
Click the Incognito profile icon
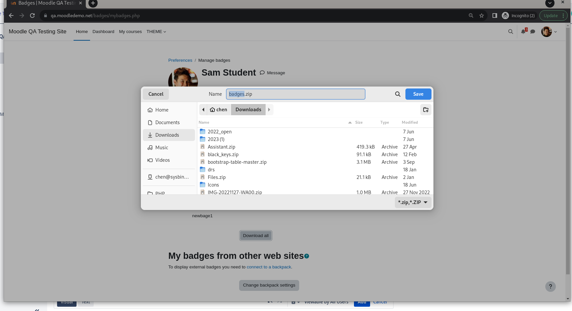click(x=505, y=16)
